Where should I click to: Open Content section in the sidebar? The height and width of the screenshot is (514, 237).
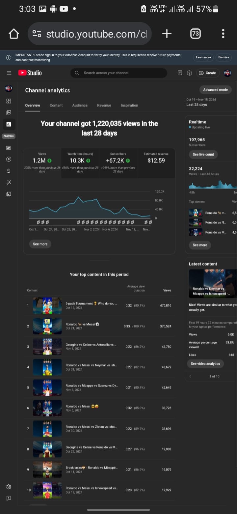tap(9, 112)
